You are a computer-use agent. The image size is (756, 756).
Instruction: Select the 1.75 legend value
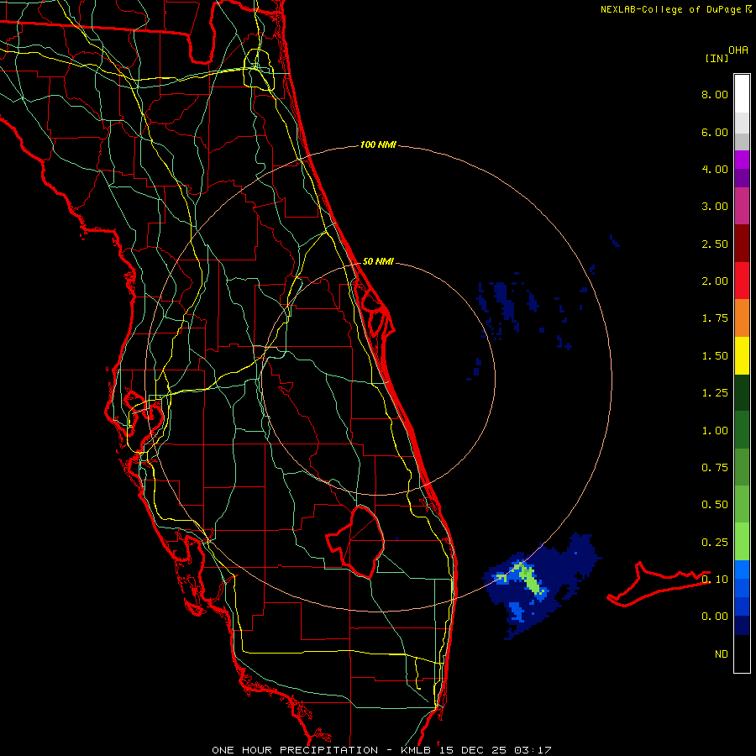tap(715, 318)
